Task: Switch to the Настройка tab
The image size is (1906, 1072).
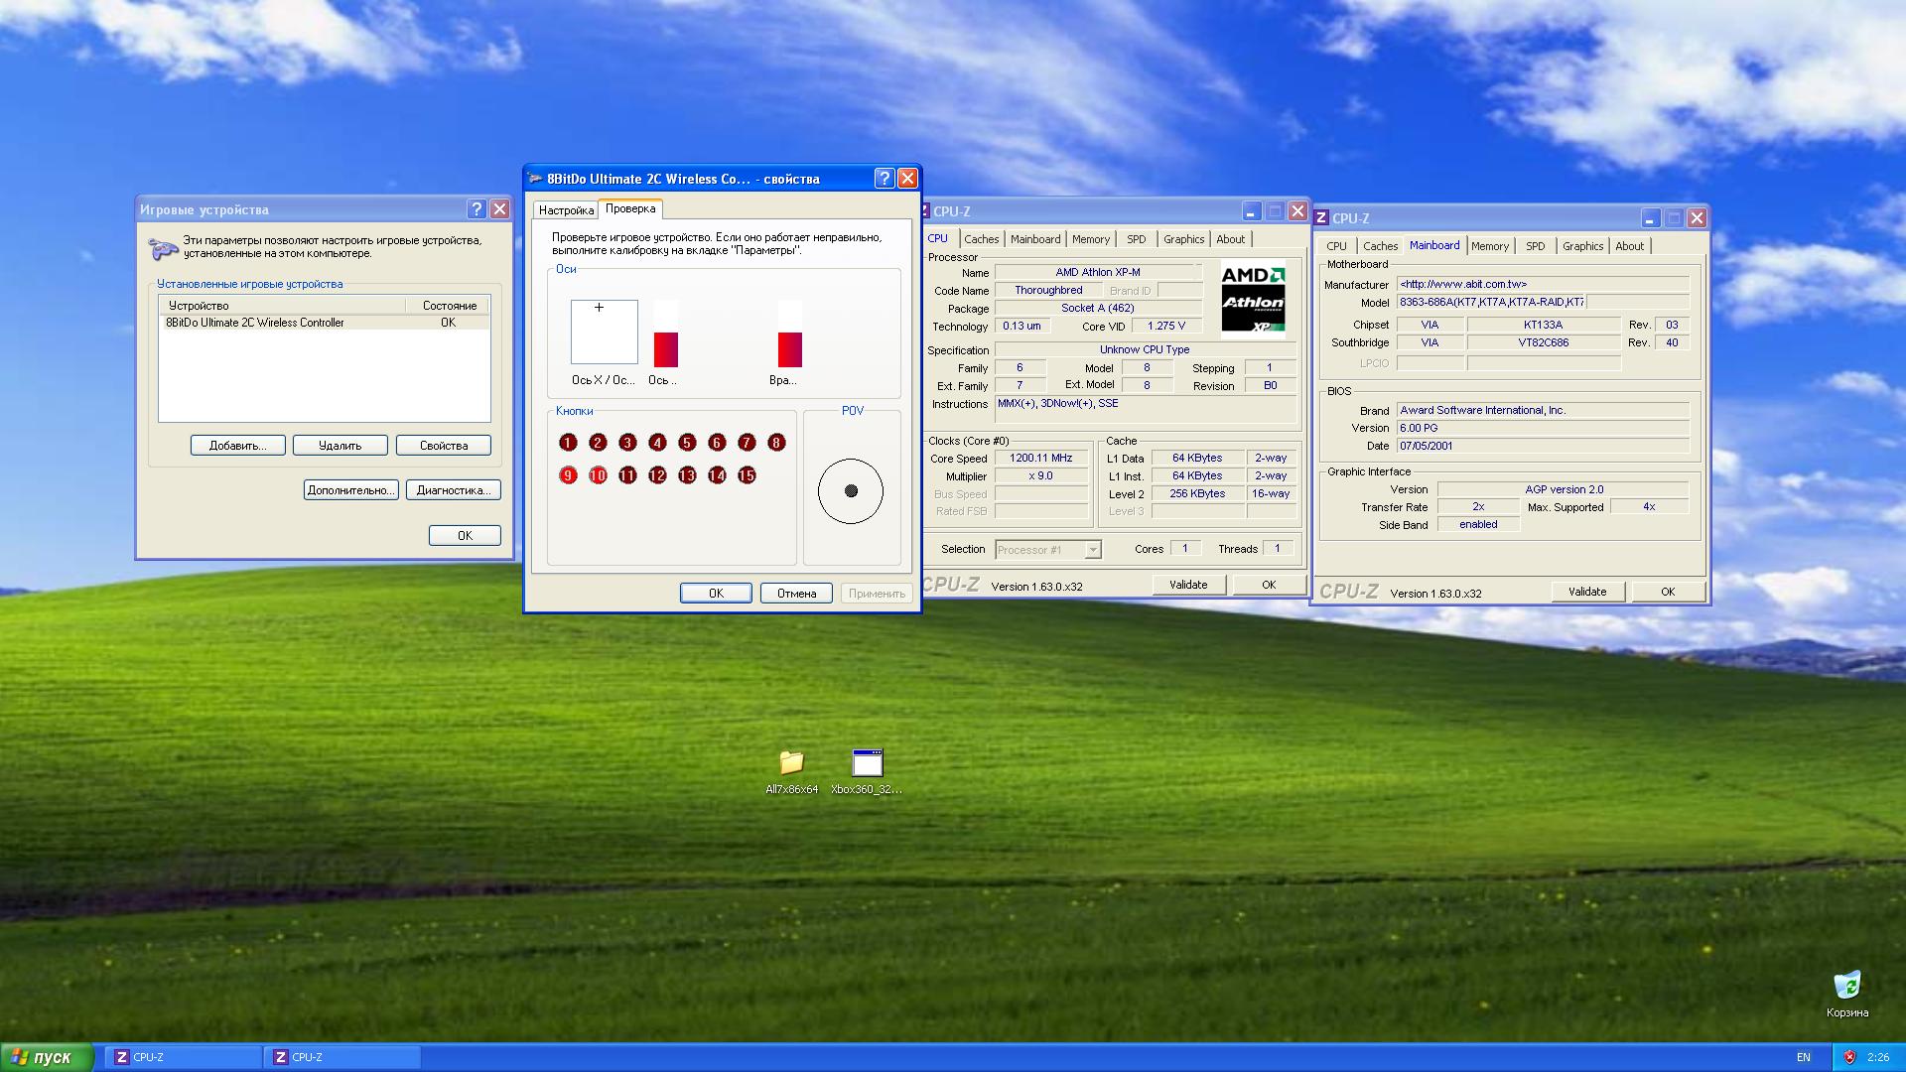Action: 566,210
